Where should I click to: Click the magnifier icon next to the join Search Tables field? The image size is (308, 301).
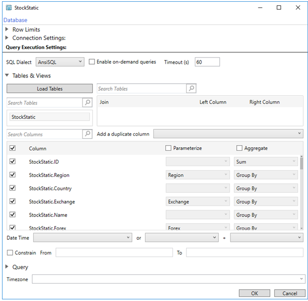tap(191, 88)
